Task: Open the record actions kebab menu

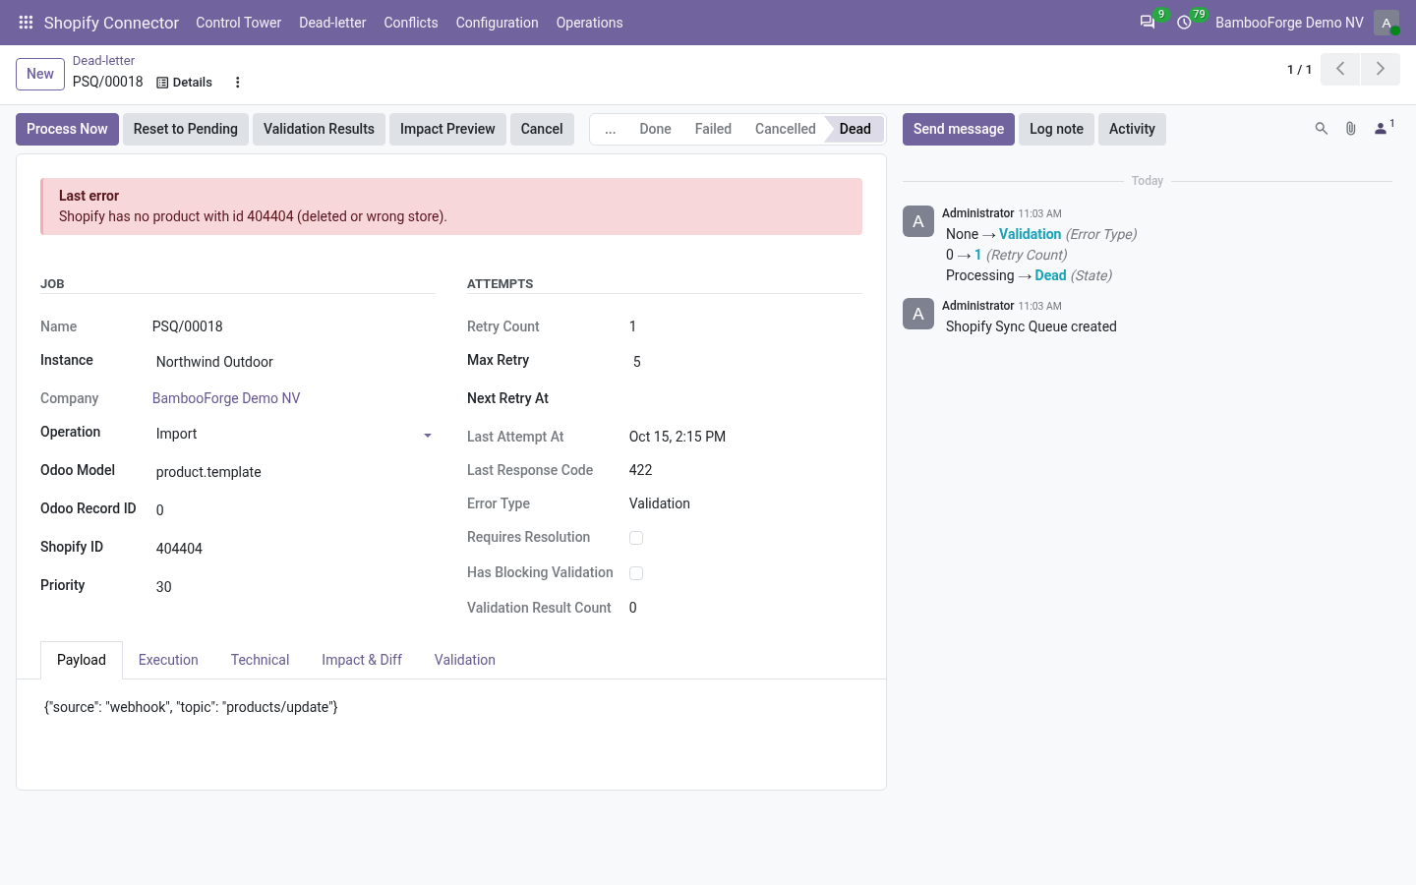Action: pyautogui.click(x=237, y=83)
